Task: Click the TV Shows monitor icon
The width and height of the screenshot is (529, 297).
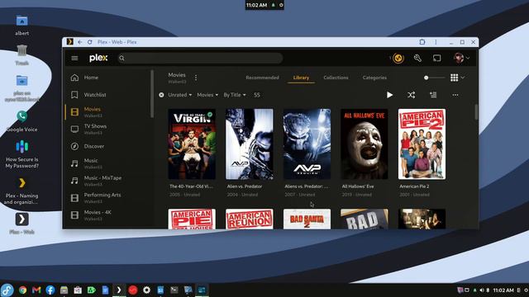Action: pyautogui.click(x=74, y=129)
